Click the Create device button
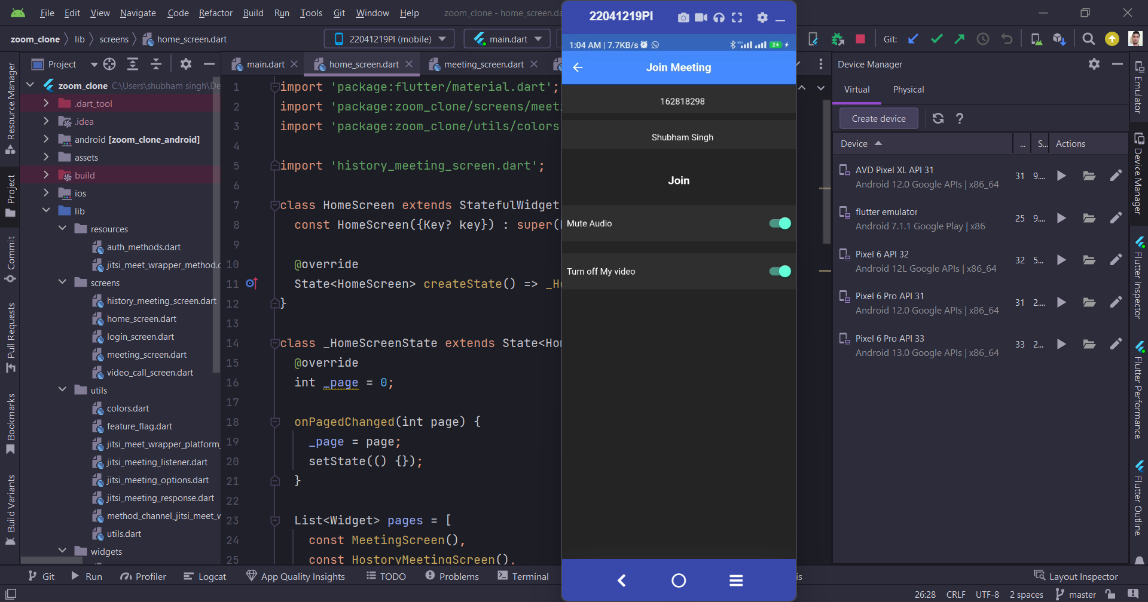Screen dimensions: 1148x602 point(878,118)
